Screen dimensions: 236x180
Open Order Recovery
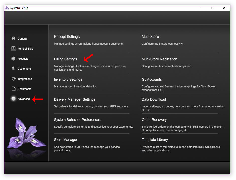point(154,120)
